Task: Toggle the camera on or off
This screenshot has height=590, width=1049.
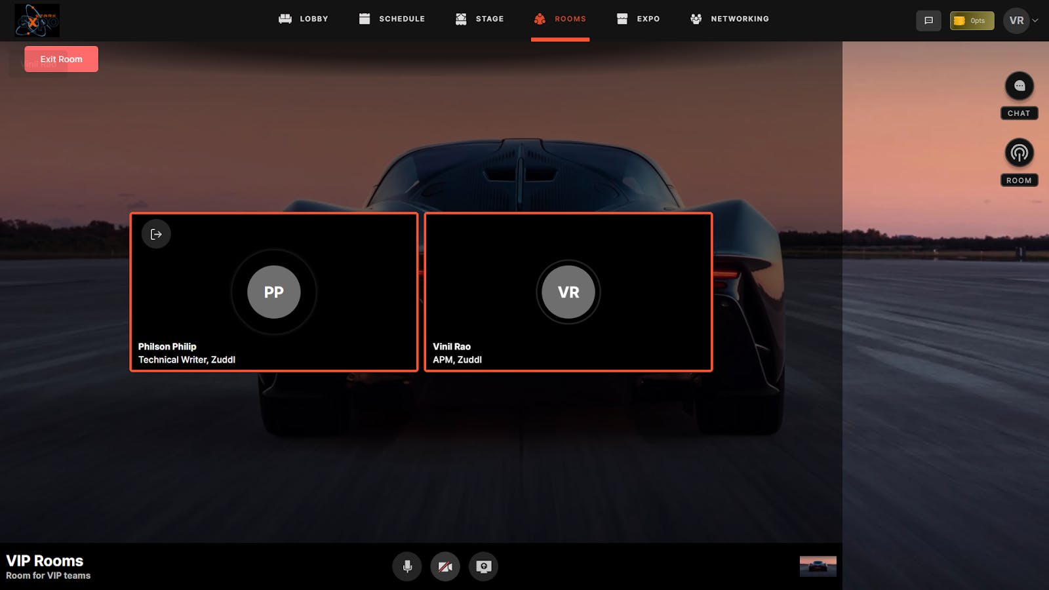Action: 445,566
